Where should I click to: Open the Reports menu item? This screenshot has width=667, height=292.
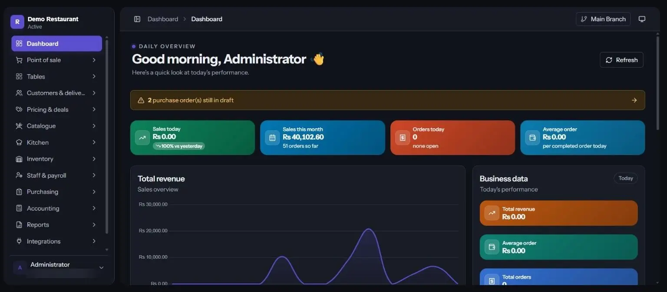56,225
